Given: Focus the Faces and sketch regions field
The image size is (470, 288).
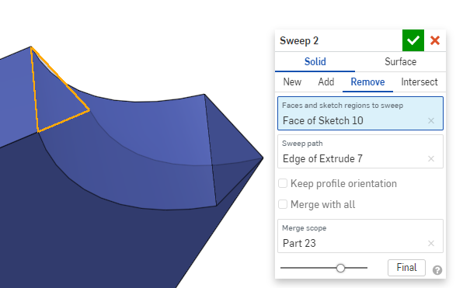Looking at the screenshot, I should (360, 113).
